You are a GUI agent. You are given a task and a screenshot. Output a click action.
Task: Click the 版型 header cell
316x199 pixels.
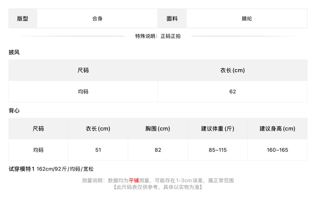(x=23, y=19)
